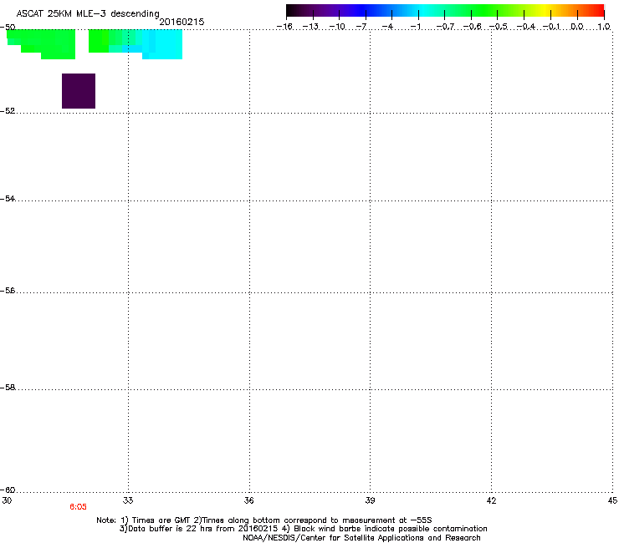Click the latitude label -56
Screen dimensions: 619x543
pos(8,291)
